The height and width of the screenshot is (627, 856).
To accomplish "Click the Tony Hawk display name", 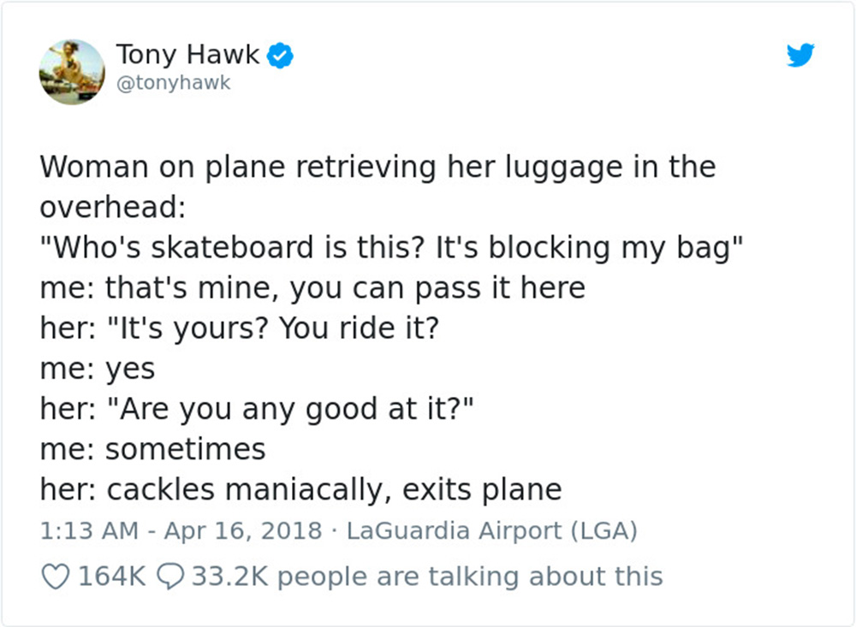I will pos(187,55).
